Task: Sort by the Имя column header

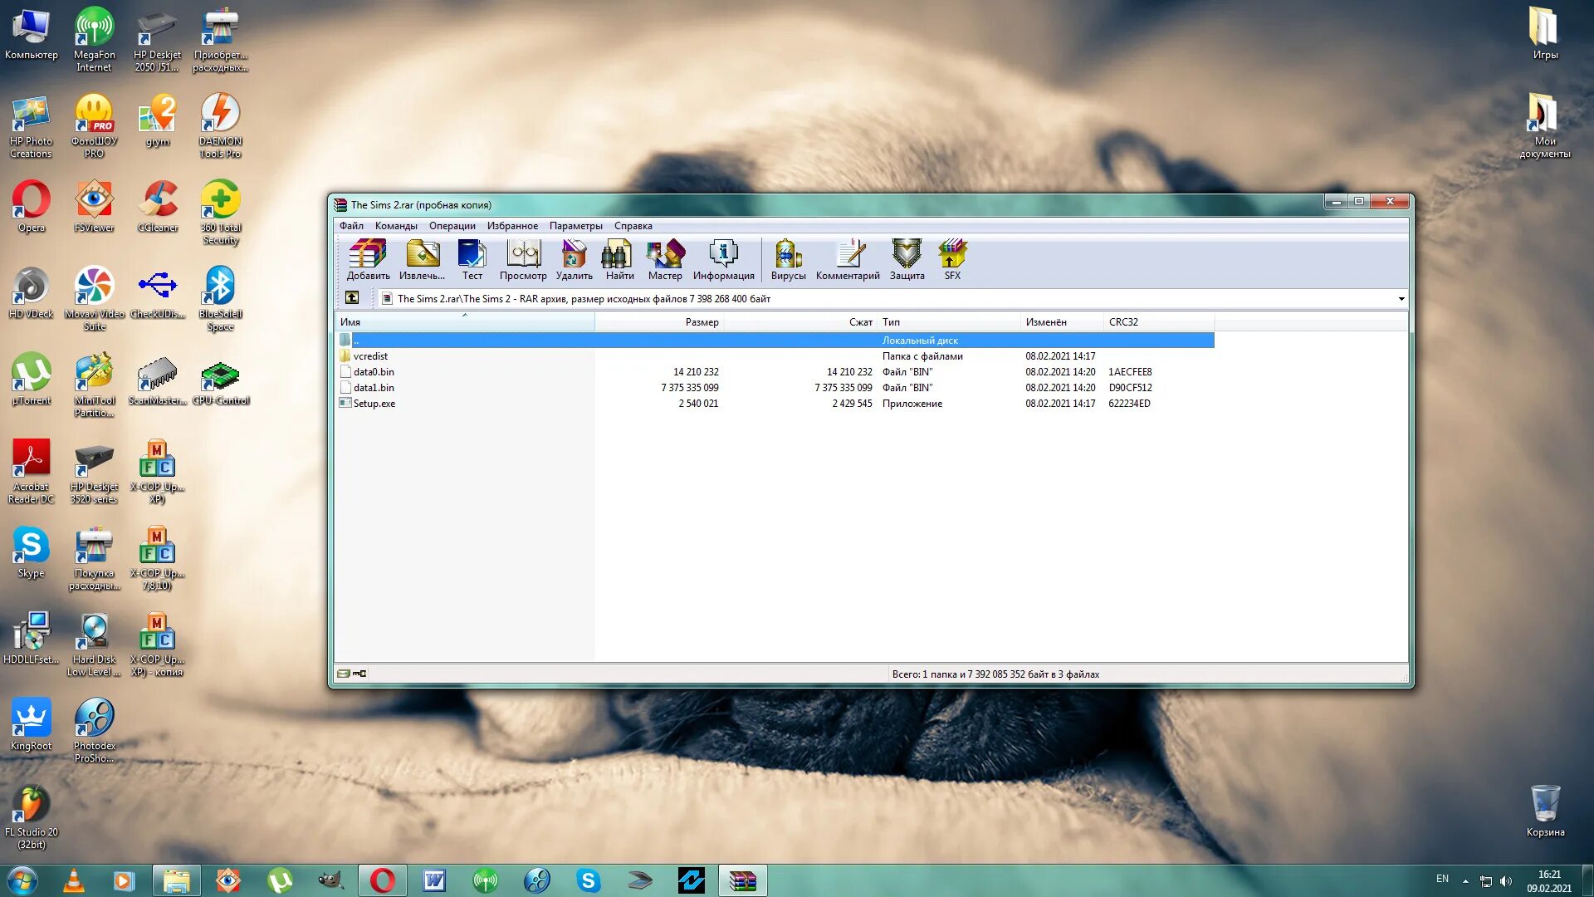Action: (350, 322)
